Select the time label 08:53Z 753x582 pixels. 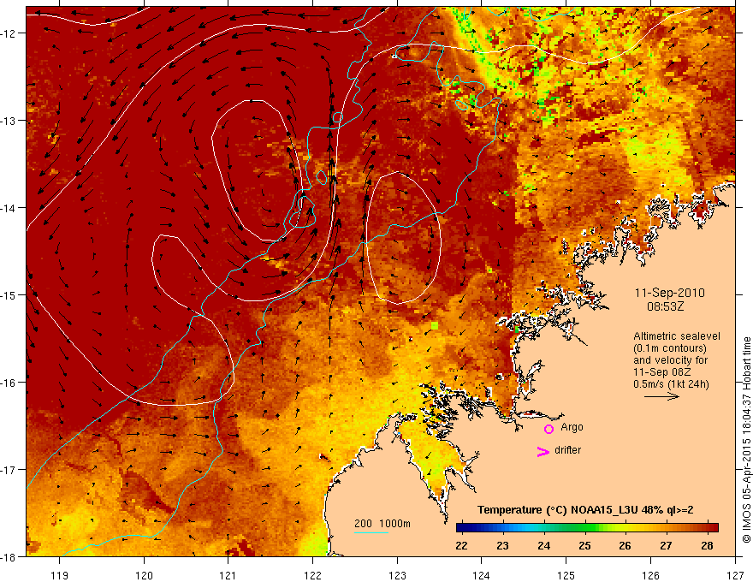(x=665, y=306)
